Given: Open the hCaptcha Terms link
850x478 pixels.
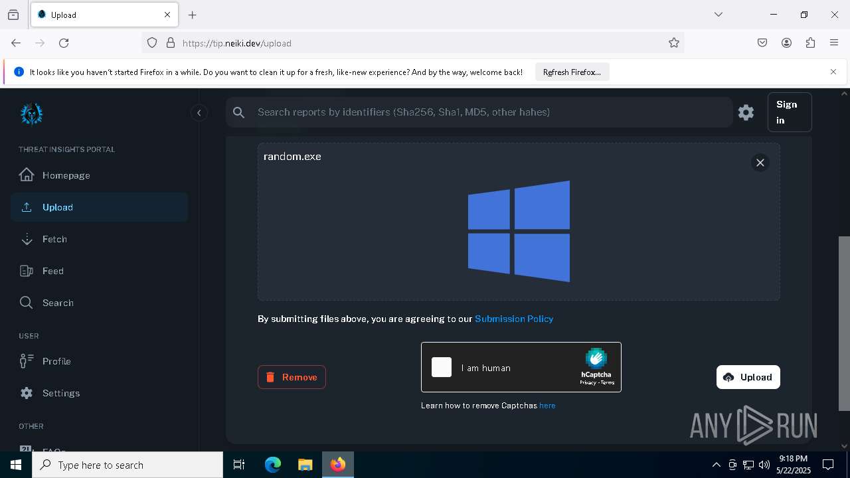Looking at the screenshot, I should 608,382.
